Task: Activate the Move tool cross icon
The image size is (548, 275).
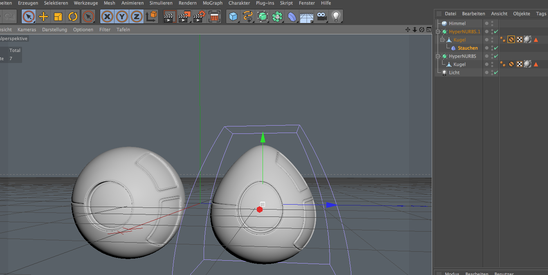Action: point(43,16)
